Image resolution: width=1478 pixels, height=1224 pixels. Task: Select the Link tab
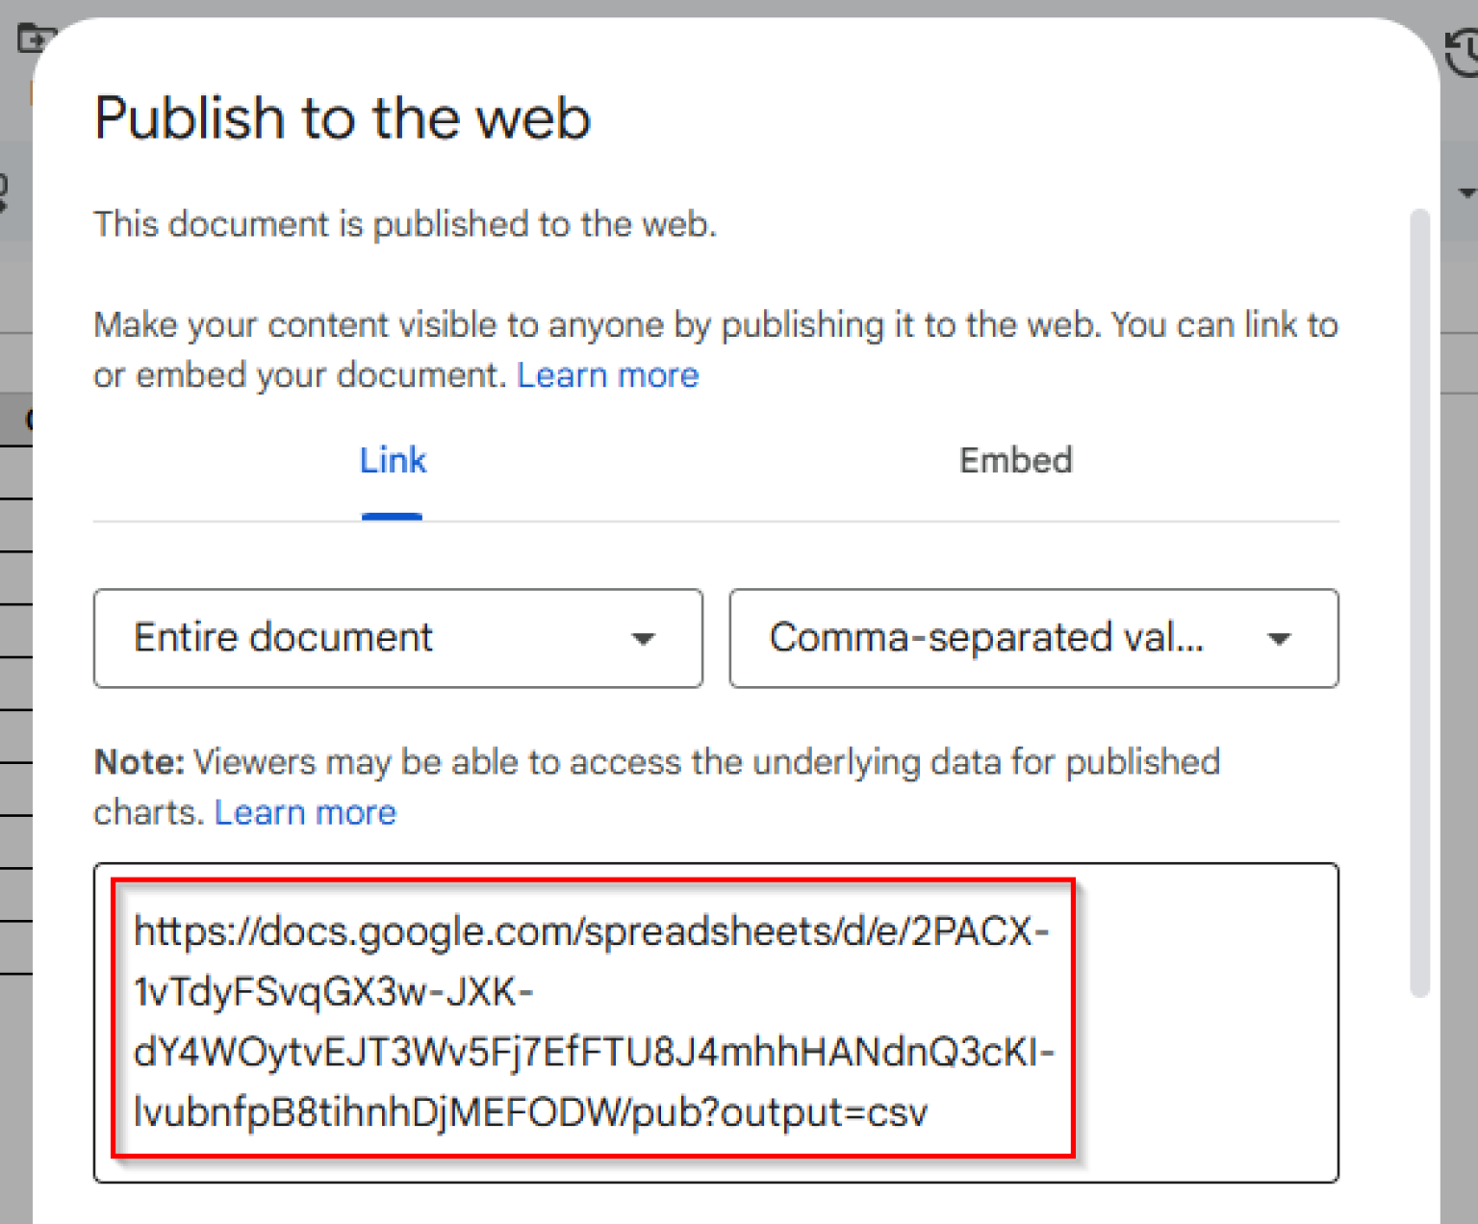point(392,461)
